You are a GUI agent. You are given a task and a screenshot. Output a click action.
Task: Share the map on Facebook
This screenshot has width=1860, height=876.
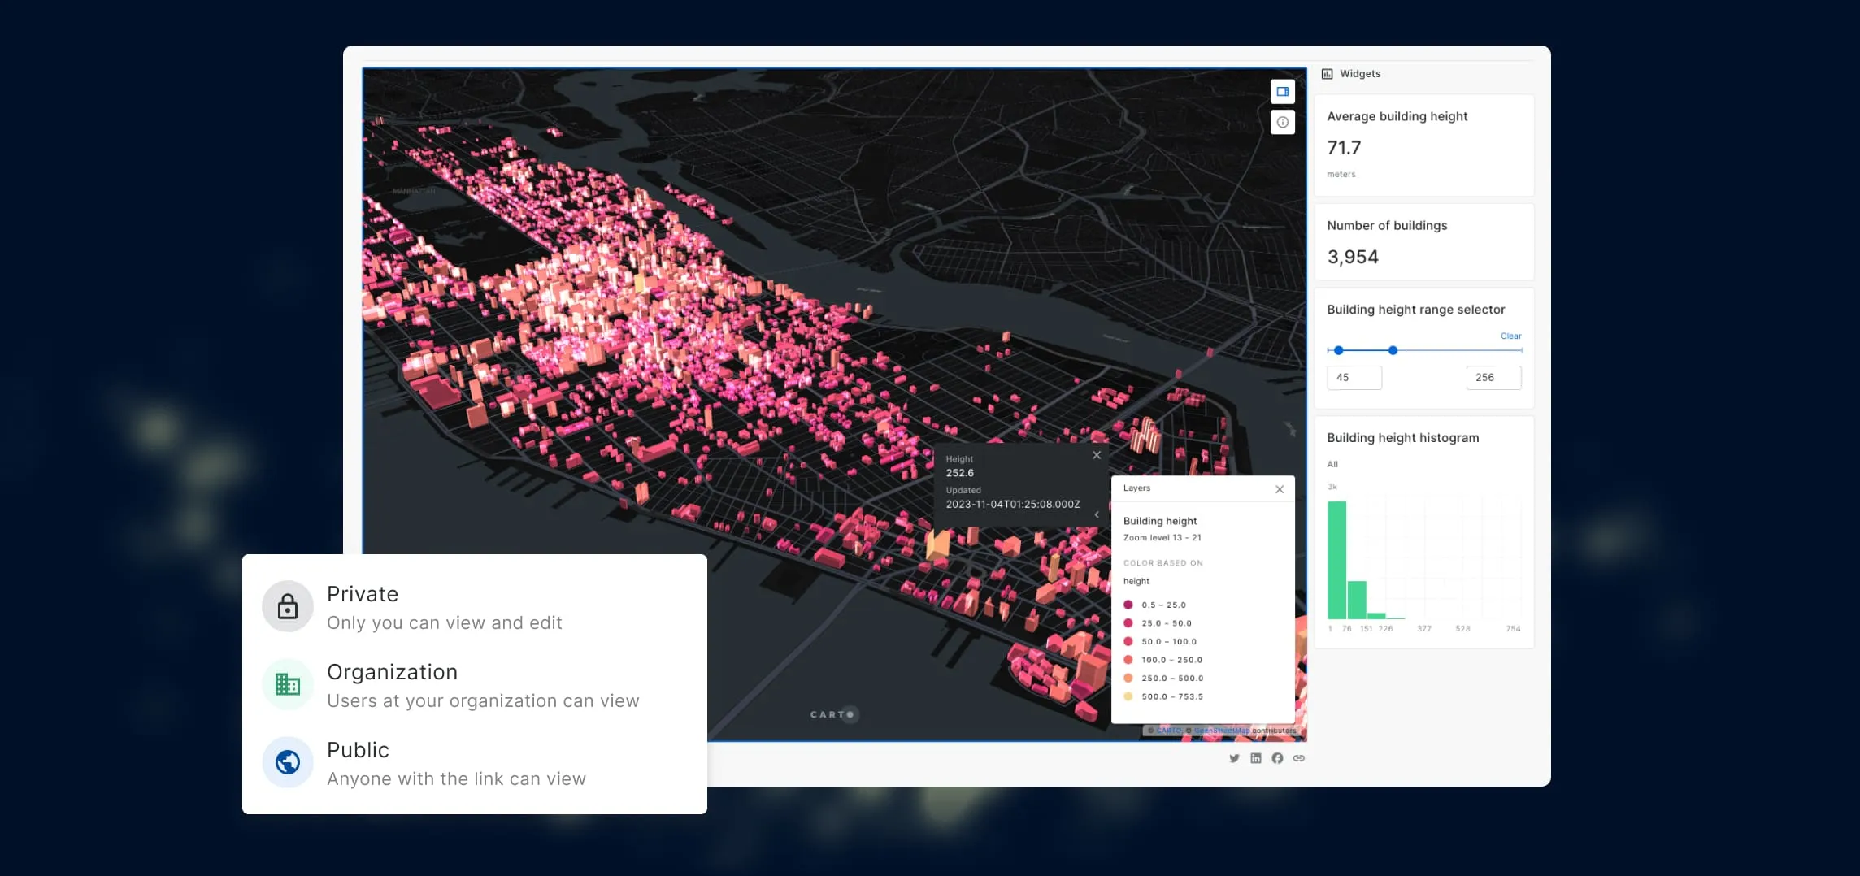1277,757
